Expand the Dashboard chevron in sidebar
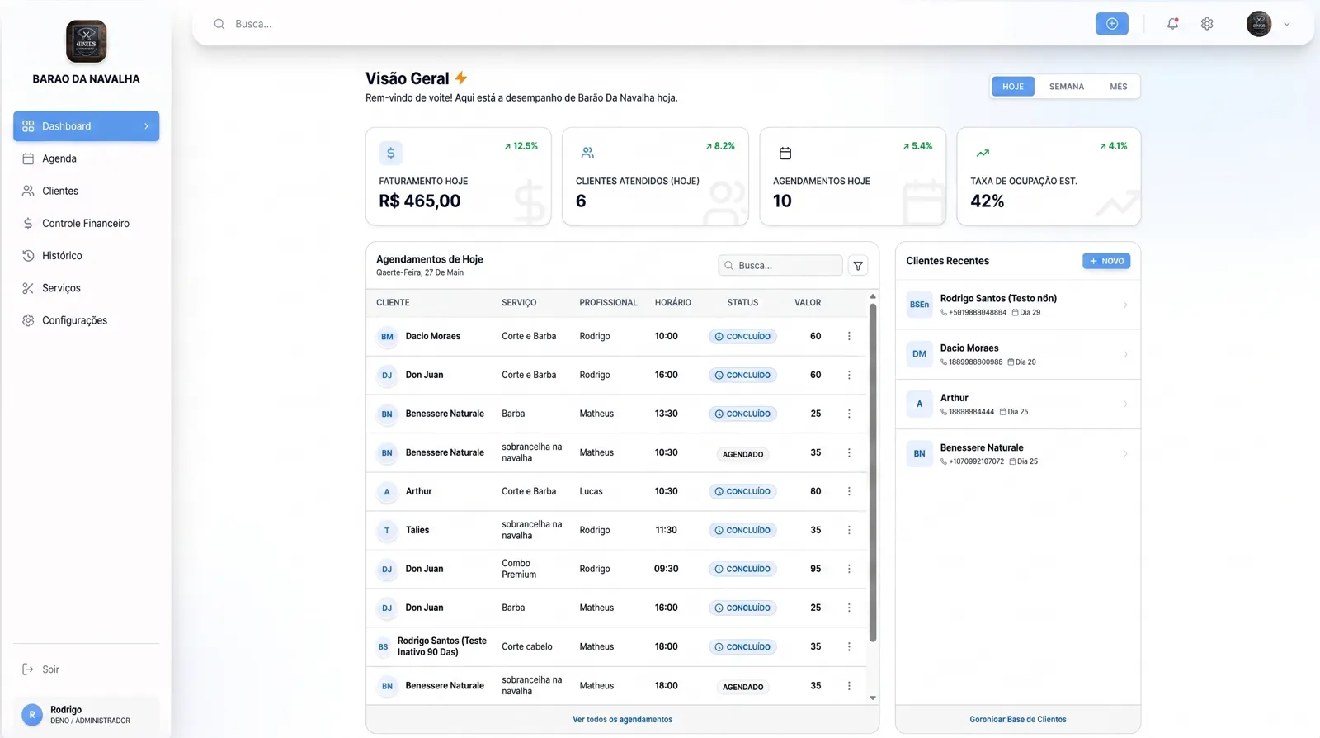Viewport: 1320px width, 738px height. [x=146, y=126]
